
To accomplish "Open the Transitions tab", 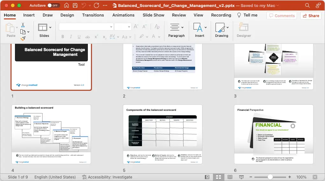I will click(93, 15).
